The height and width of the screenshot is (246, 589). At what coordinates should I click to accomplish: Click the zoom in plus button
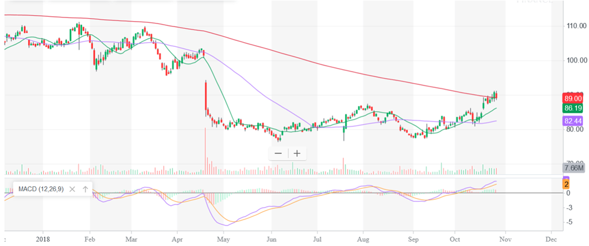click(x=297, y=153)
